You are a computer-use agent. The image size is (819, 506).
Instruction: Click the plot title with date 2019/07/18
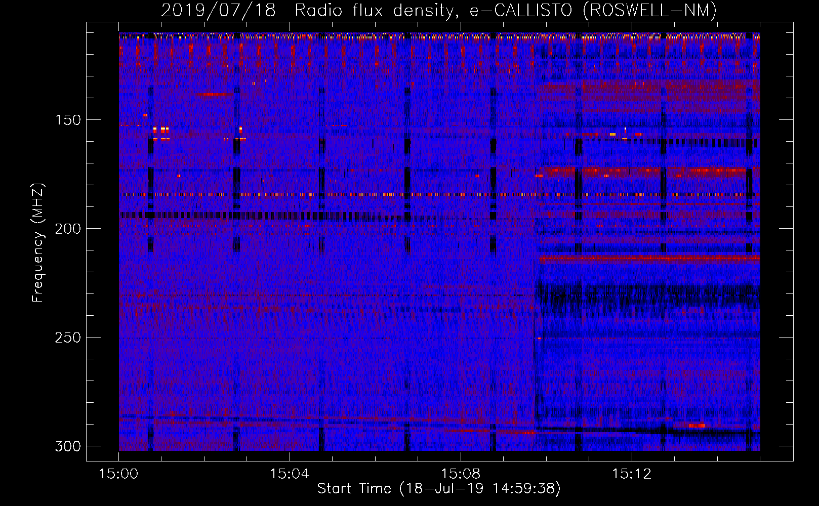click(x=439, y=10)
